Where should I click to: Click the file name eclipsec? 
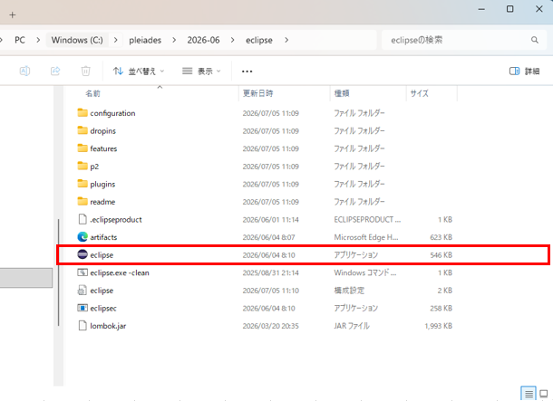pyautogui.click(x=103, y=309)
